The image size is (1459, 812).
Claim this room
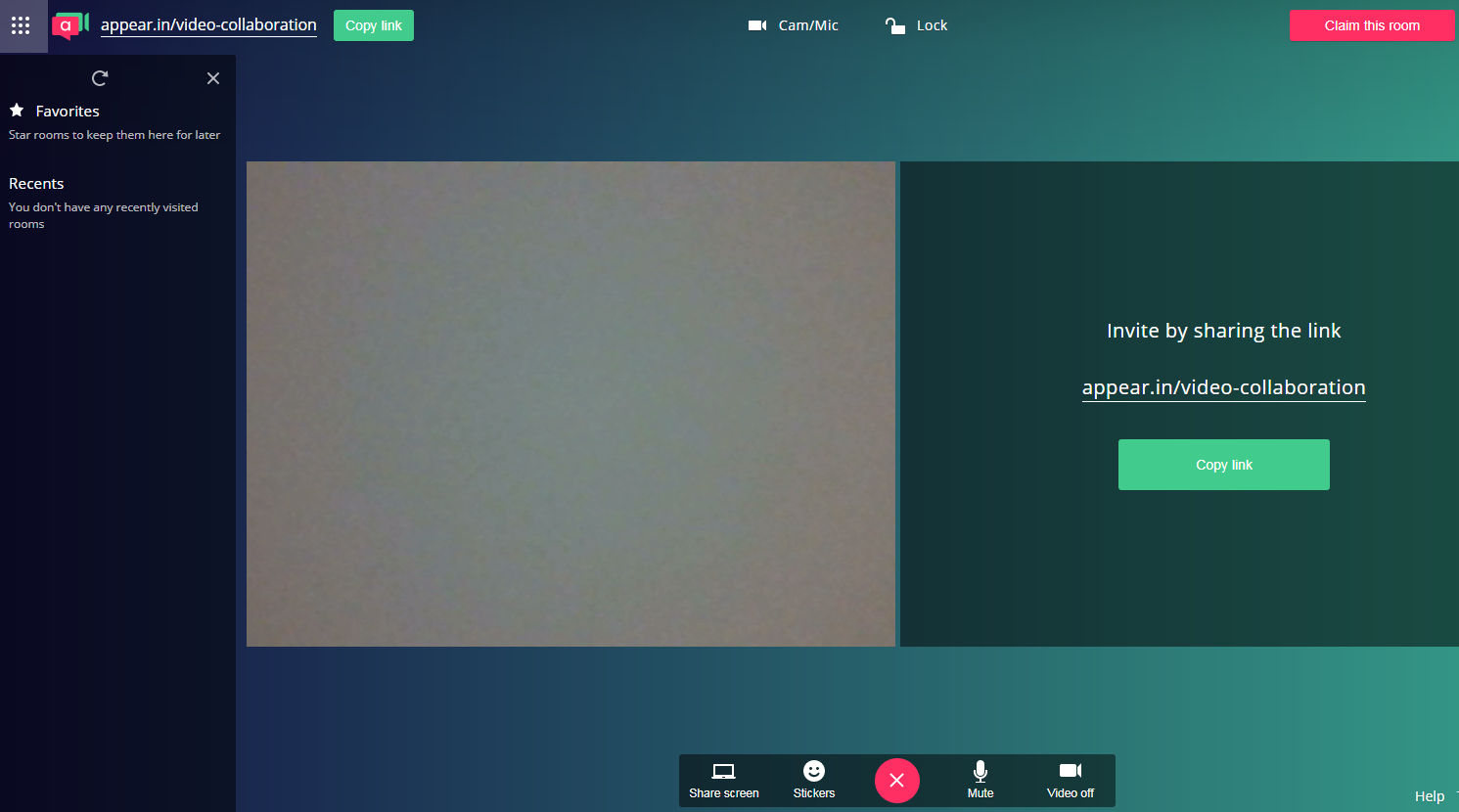pyautogui.click(x=1372, y=25)
